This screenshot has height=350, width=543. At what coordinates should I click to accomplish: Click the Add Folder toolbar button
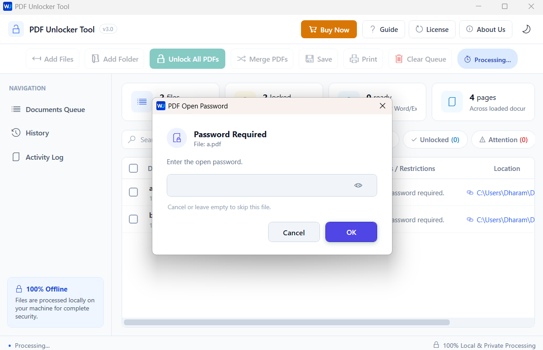click(114, 59)
